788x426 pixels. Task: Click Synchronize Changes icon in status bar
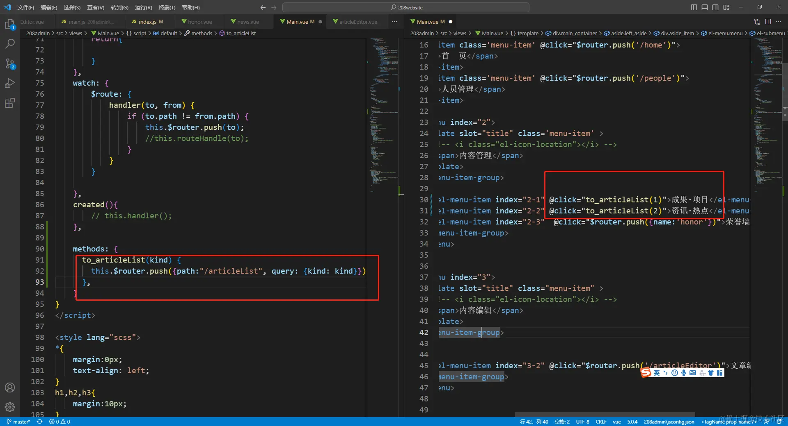pos(40,421)
